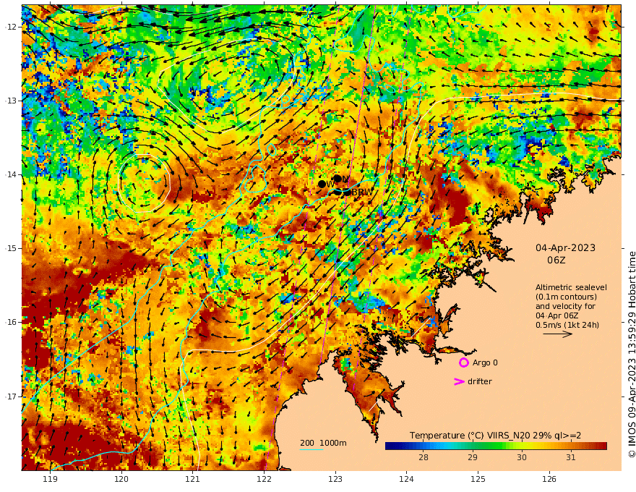
Task: Click latitude axis label -15
Action: click(11, 248)
